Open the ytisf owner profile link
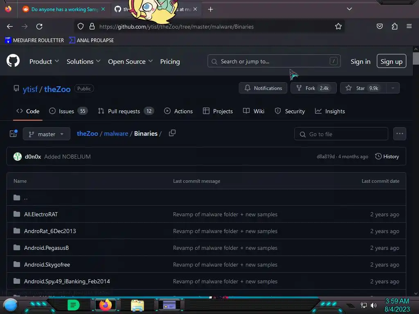Viewport: 419px width, 314px height. [30, 89]
